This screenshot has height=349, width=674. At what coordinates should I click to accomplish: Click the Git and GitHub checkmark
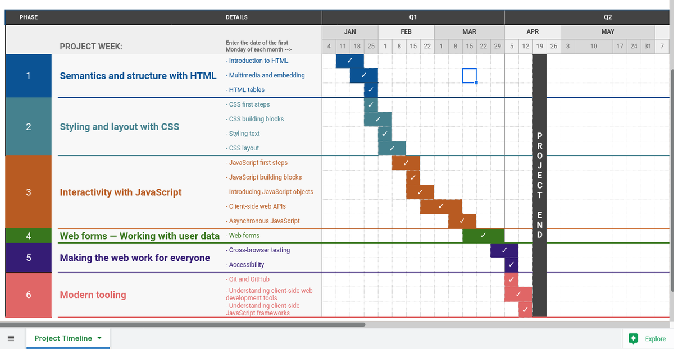tap(511, 279)
